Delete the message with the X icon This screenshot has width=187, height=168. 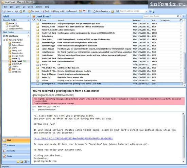pyautogui.click(x=24, y=11)
